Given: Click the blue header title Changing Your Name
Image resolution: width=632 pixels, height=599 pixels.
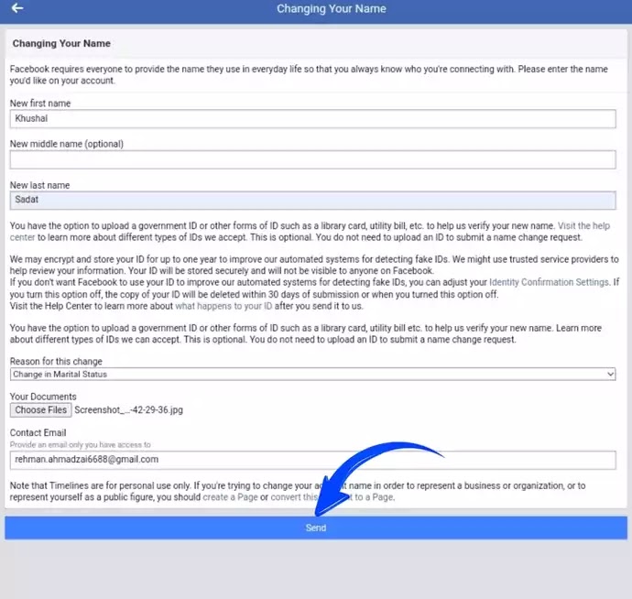Looking at the screenshot, I should 332,8.
